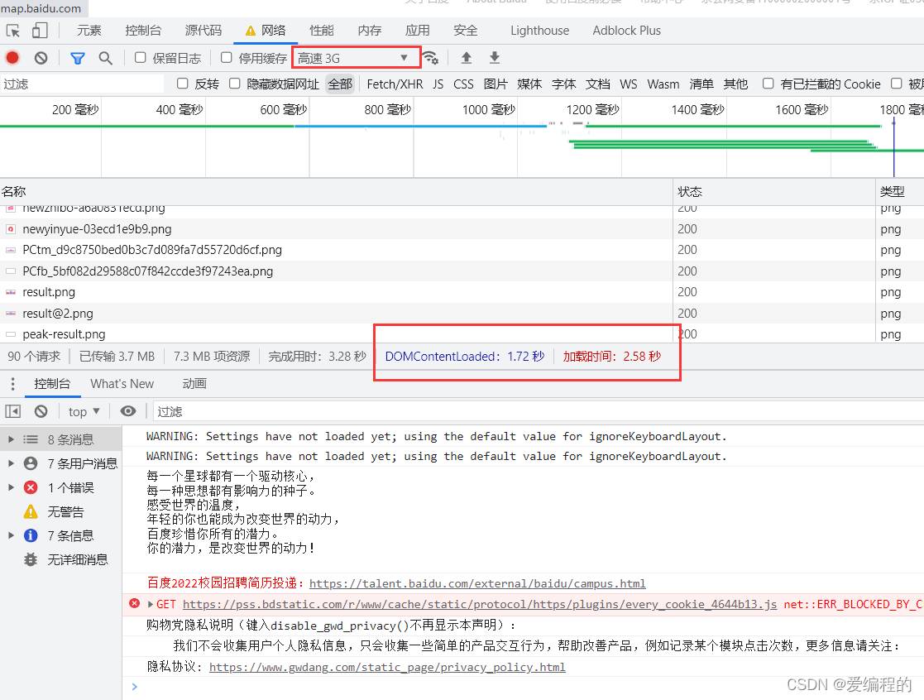Switch to the 应用 tab
This screenshot has width=924, height=700.
417,31
